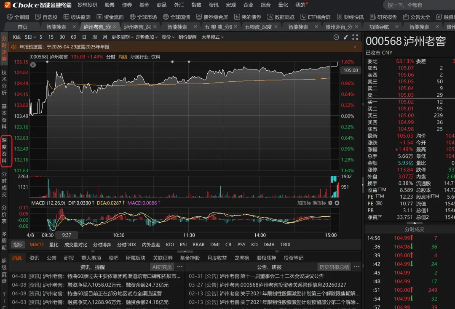Open the 基金 menu
Image resolution: width=455 pixels, height=309 pixels.
pos(144,5)
